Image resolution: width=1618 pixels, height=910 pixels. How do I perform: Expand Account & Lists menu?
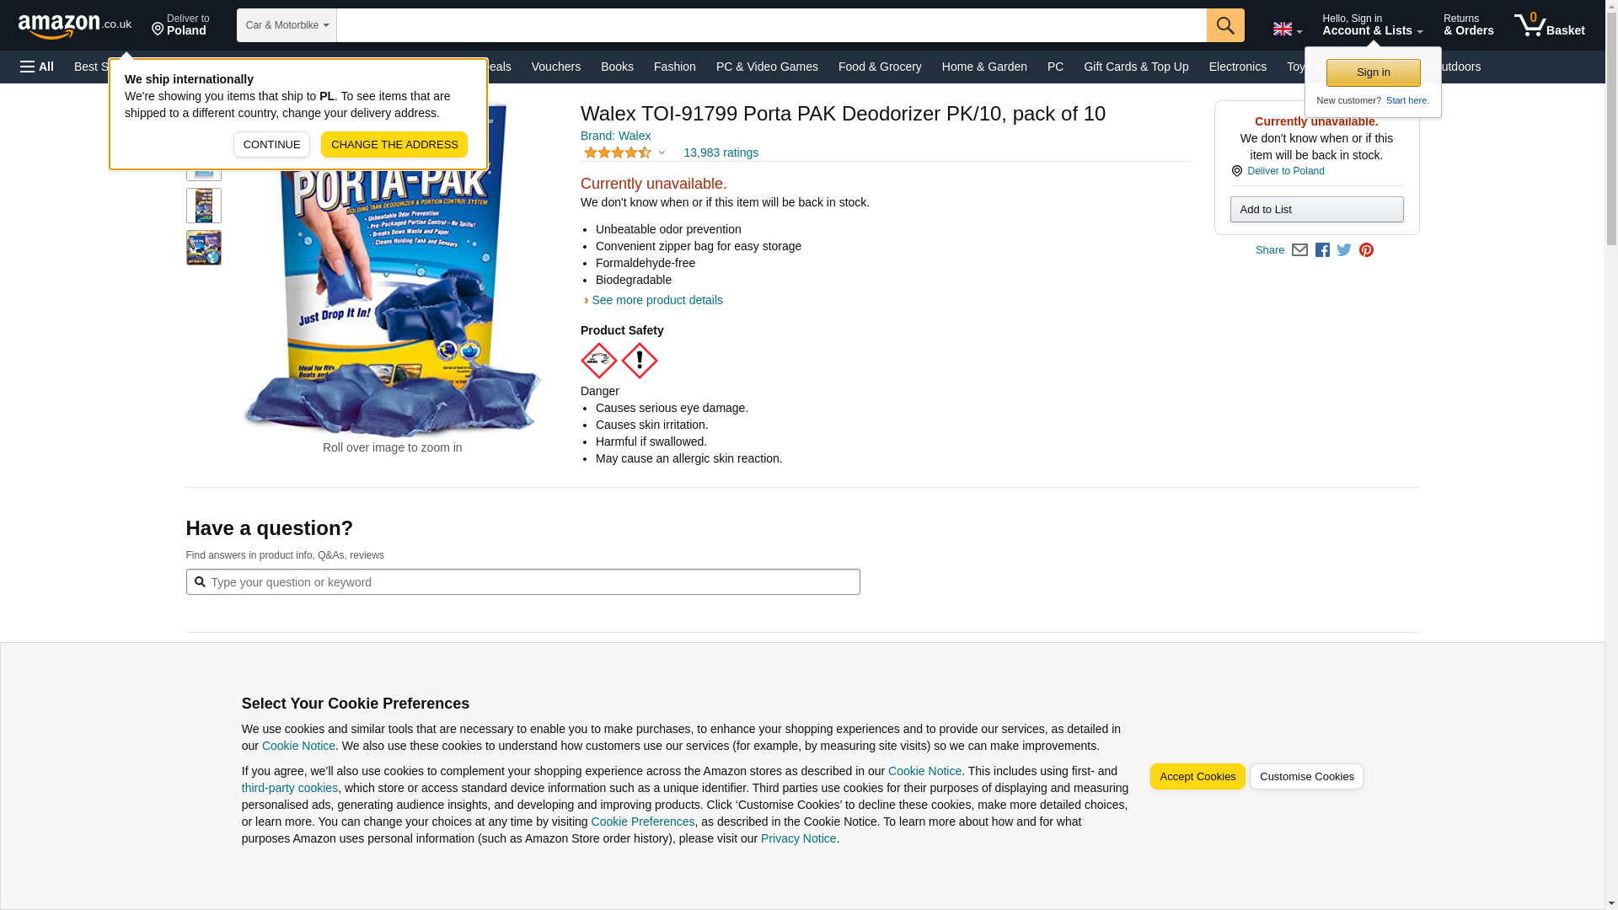tap(1372, 25)
